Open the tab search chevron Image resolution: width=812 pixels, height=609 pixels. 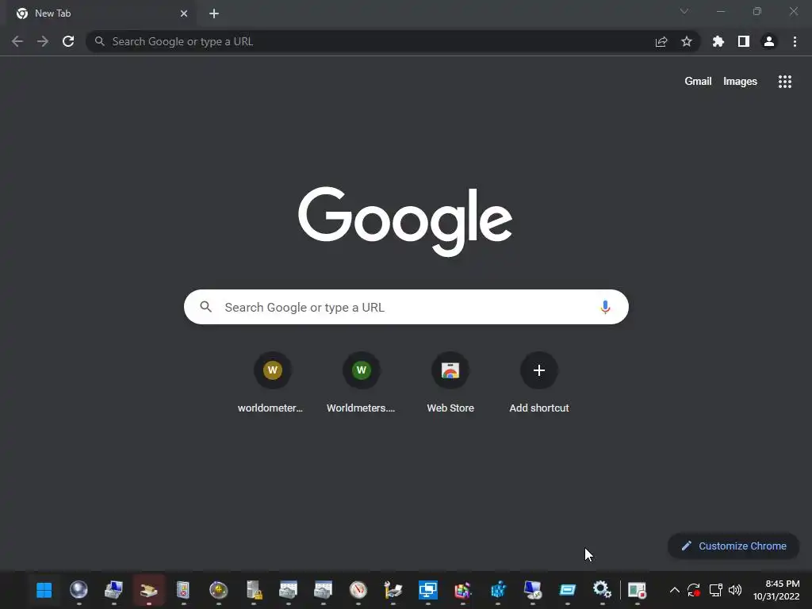[x=684, y=11]
